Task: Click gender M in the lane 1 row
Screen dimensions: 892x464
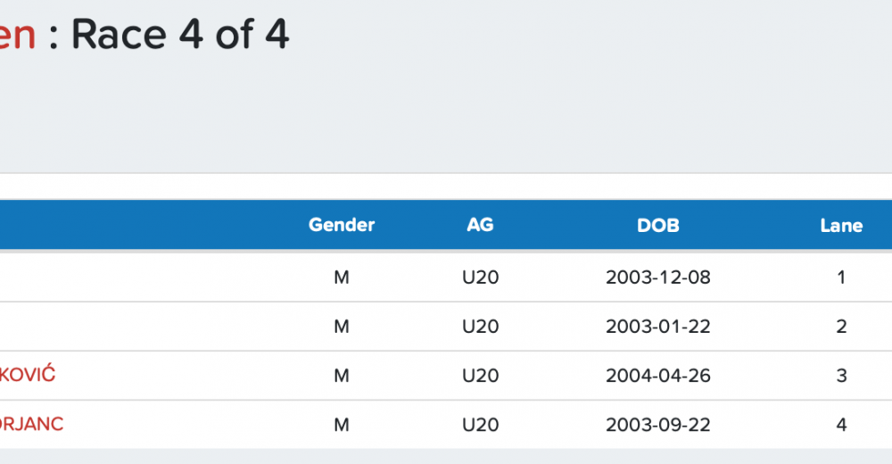Action: coord(342,277)
